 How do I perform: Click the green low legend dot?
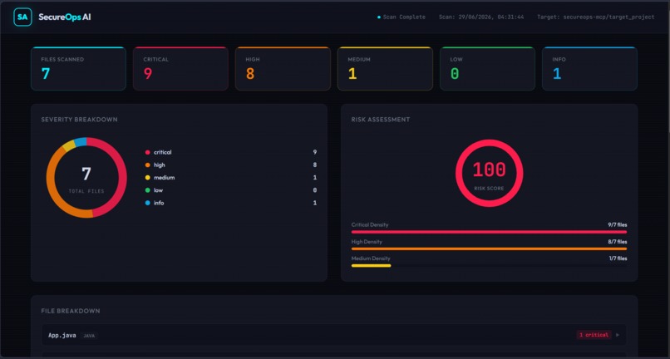(148, 190)
